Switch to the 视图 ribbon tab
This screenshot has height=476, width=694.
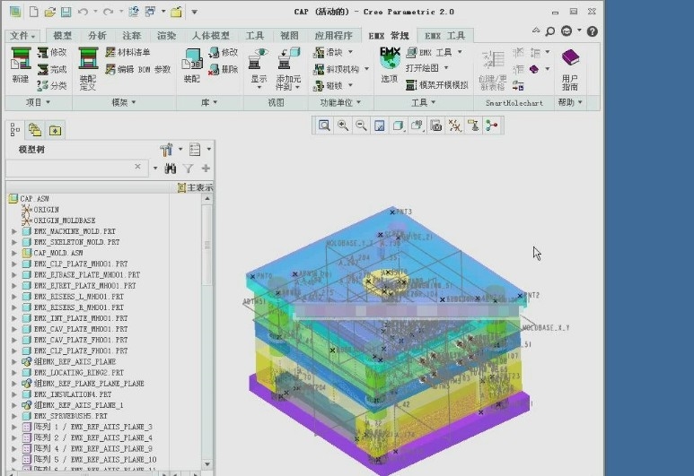pos(289,35)
